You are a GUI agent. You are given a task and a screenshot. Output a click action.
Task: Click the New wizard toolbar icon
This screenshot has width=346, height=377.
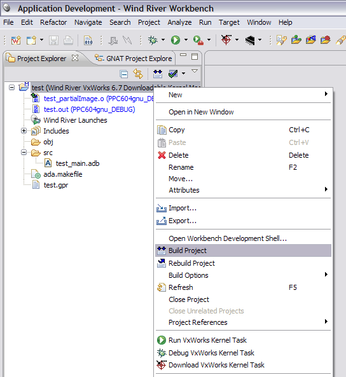click(x=31, y=40)
